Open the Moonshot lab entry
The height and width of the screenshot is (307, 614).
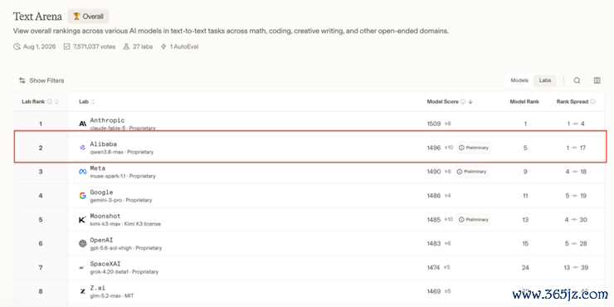(105, 216)
